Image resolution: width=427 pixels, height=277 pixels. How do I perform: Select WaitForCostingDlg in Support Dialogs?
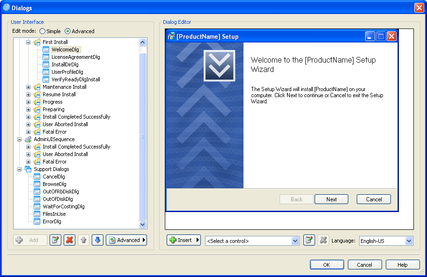click(x=64, y=206)
